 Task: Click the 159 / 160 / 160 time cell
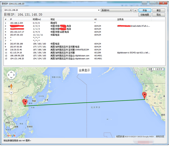click(39, 44)
